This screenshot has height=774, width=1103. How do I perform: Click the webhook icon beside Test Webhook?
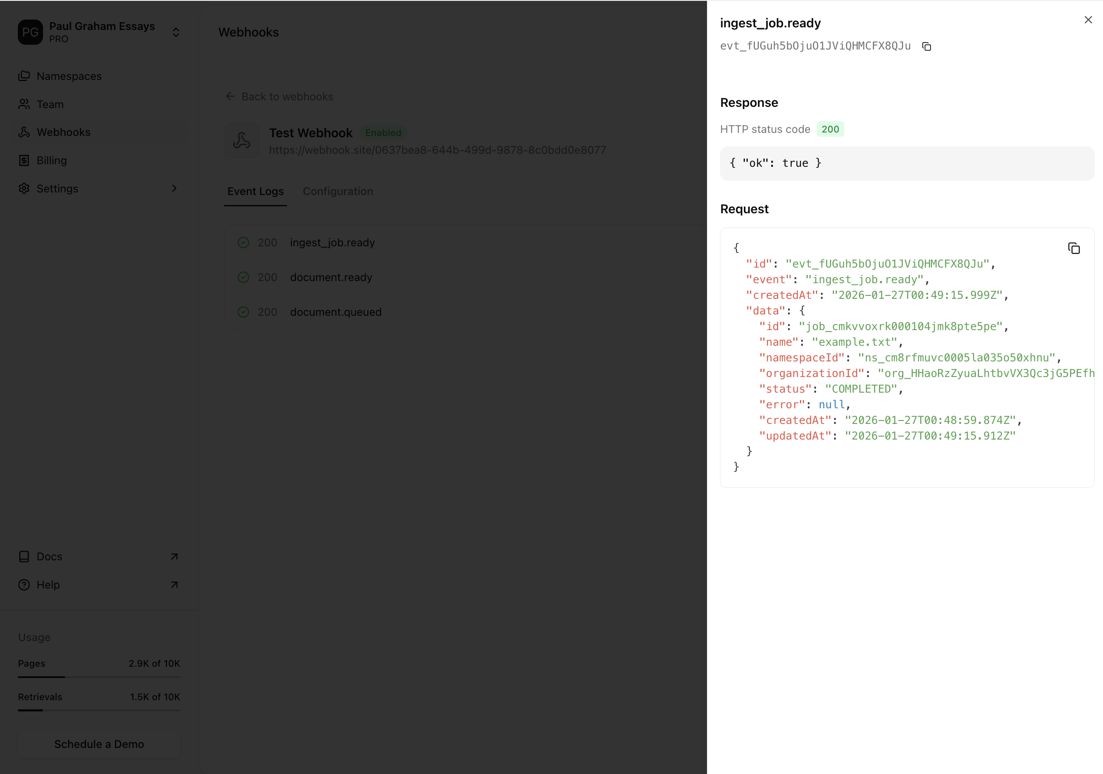tap(242, 140)
